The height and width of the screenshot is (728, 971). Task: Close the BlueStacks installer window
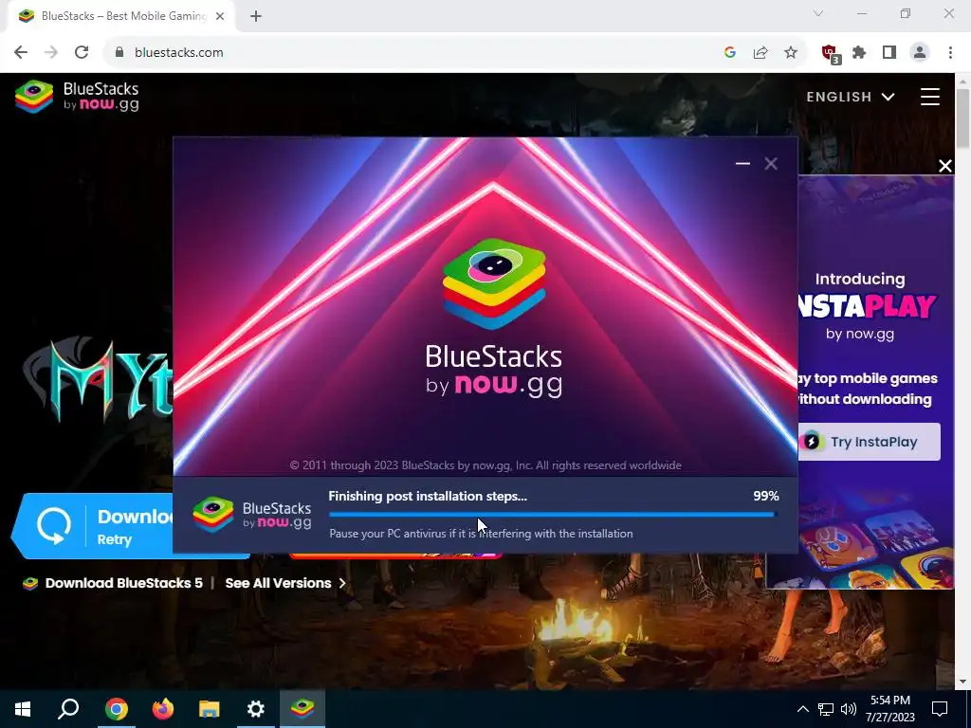pos(771,163)
